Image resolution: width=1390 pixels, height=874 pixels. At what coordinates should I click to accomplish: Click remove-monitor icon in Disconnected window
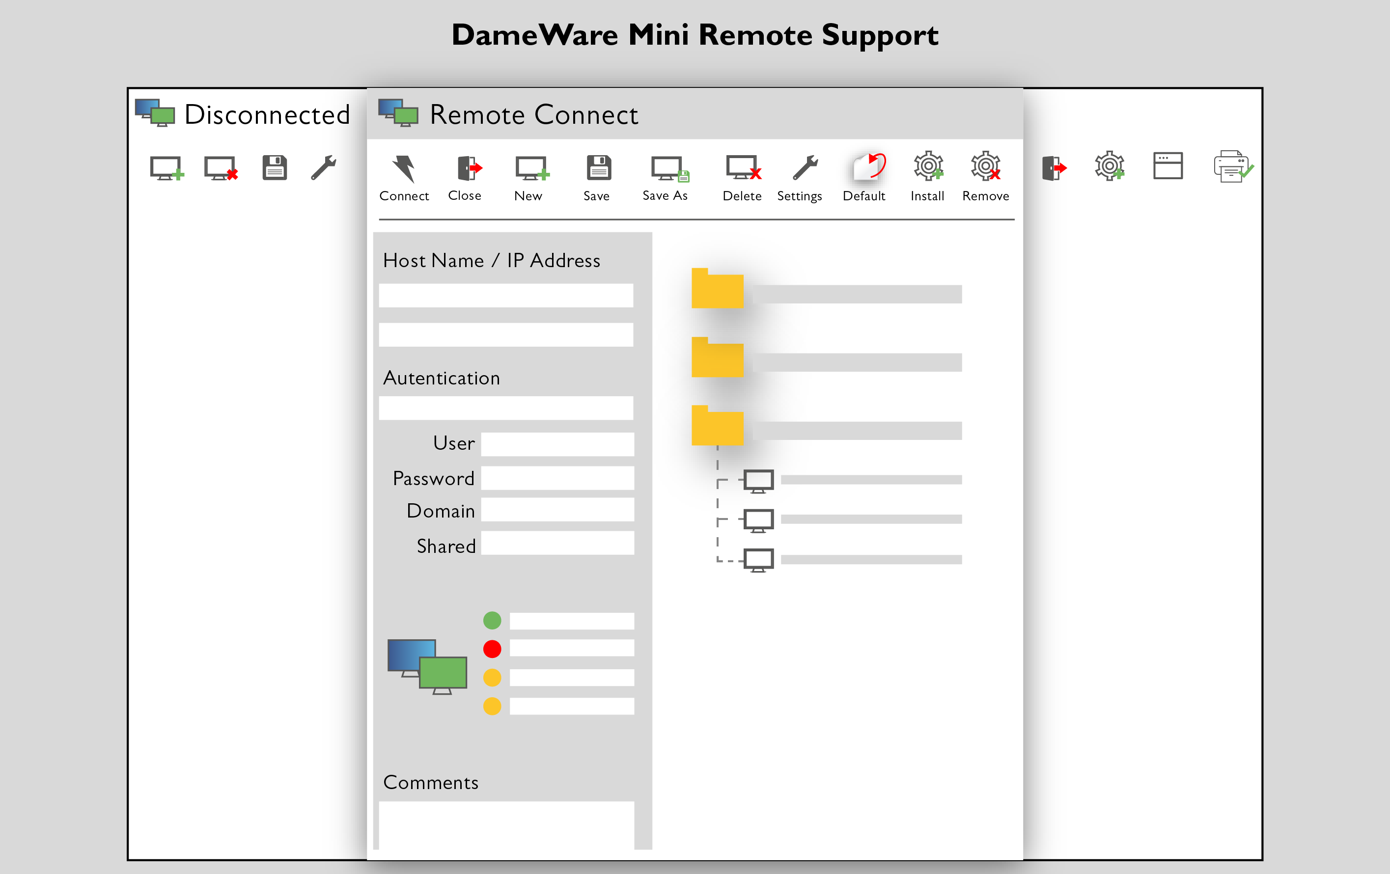(221, 168)
